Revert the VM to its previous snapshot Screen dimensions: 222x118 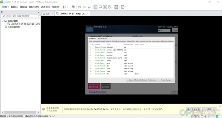point(84,7)
